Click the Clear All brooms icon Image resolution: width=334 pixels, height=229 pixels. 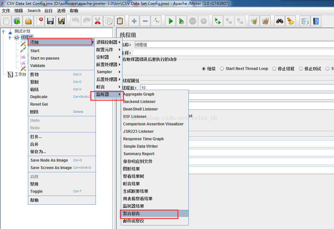click(x=265, y=21)
